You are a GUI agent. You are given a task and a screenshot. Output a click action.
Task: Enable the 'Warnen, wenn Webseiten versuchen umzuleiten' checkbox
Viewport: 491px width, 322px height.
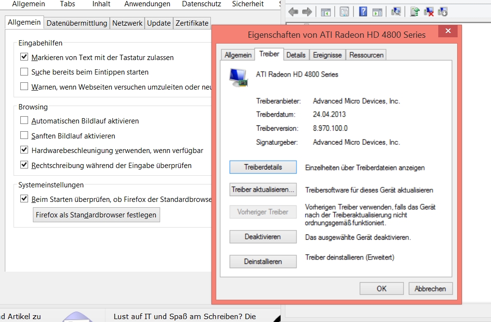coord(24,86)
